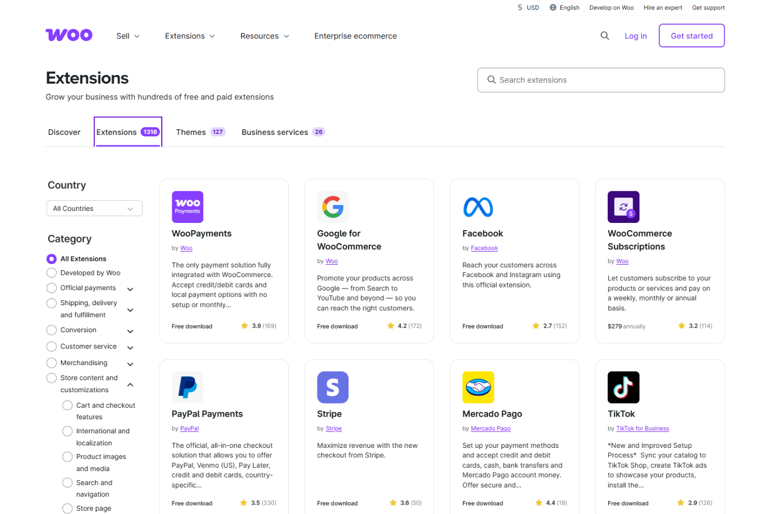Select Shipping, delivery and fulfillment radio
770x514 pixels.
click(x=52, y=303)
